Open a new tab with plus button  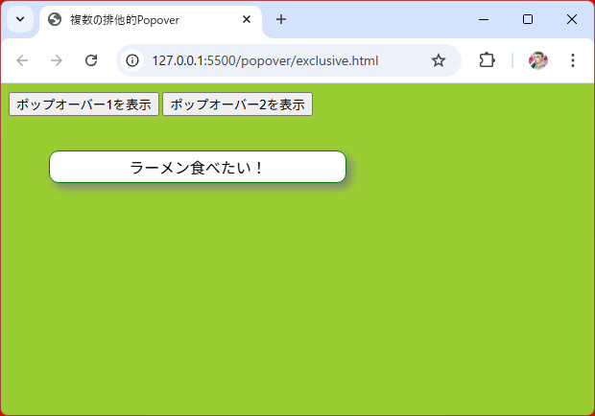pyautogui.click(x=281, y=19)
